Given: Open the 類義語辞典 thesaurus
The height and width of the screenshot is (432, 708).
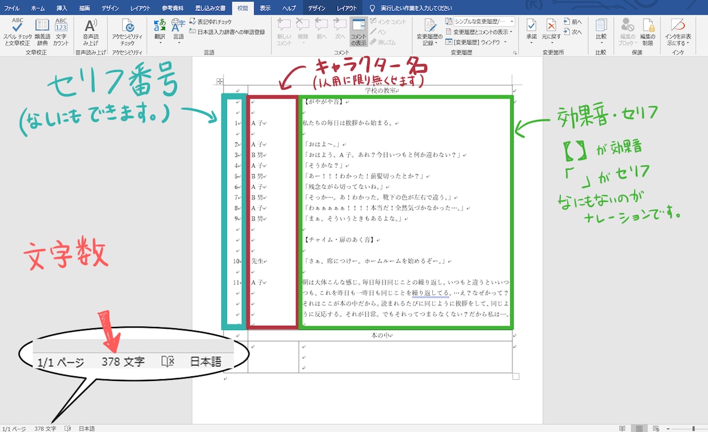Looking at the screenshot, I should [42, 32].
